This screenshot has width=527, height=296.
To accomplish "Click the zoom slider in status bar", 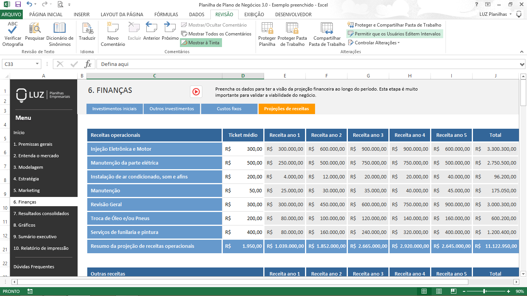I will (x=485, y=291).
